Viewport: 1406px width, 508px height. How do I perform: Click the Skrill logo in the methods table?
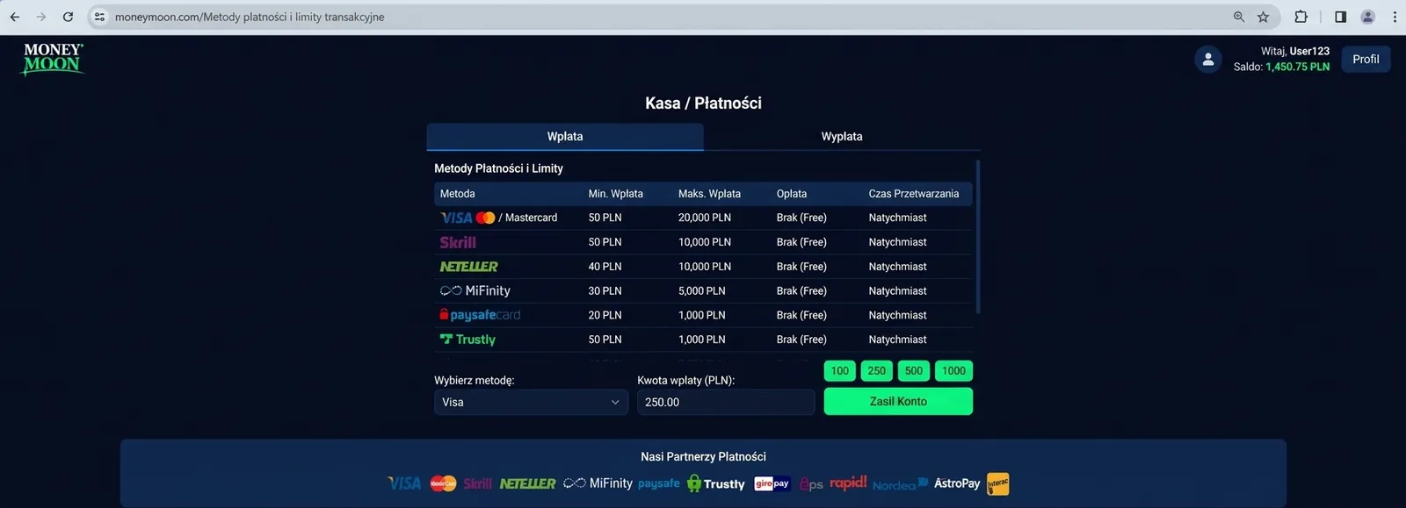point(458,242)
